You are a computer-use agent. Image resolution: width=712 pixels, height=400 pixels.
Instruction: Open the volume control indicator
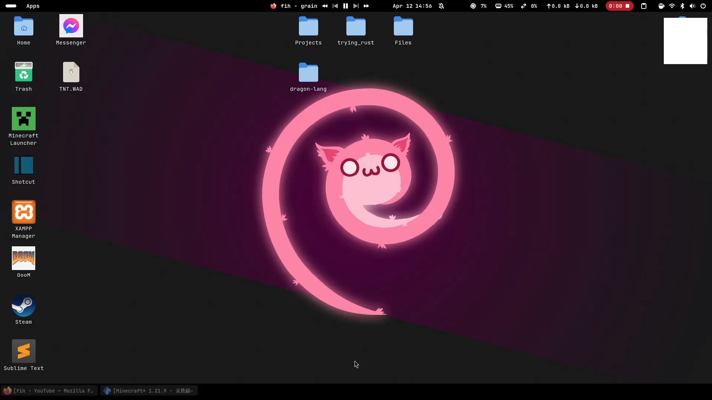coord(692,6)
